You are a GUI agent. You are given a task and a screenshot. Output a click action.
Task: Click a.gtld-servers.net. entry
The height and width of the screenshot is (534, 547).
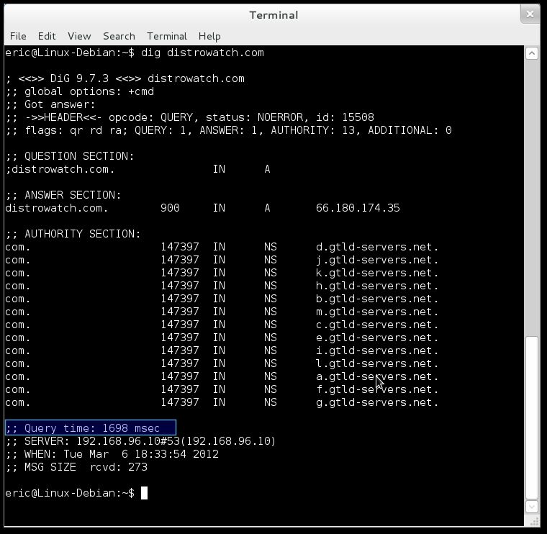[377, 376]
